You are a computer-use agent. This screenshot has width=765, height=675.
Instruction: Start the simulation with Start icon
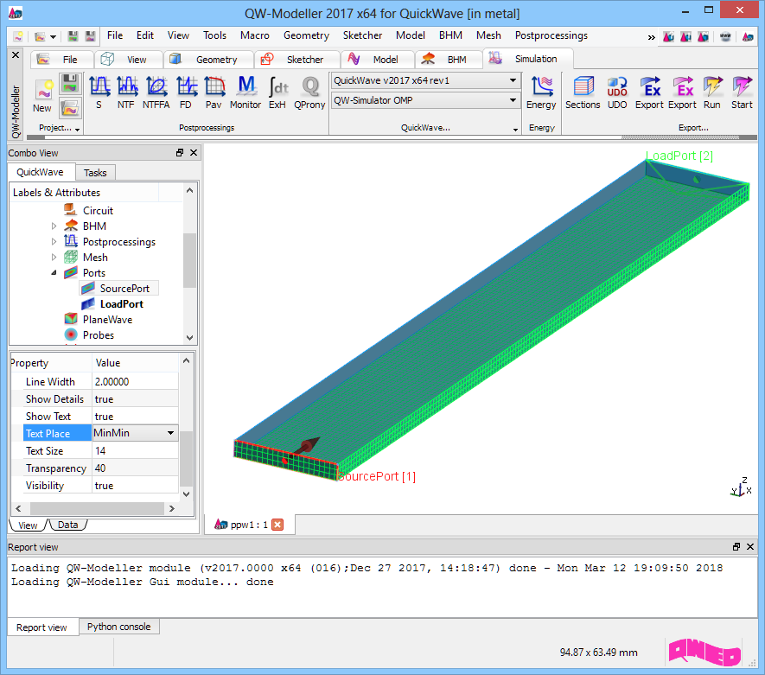click(742, 92)
